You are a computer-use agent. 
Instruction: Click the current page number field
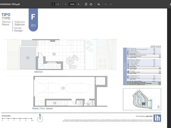tap(53, 4)
